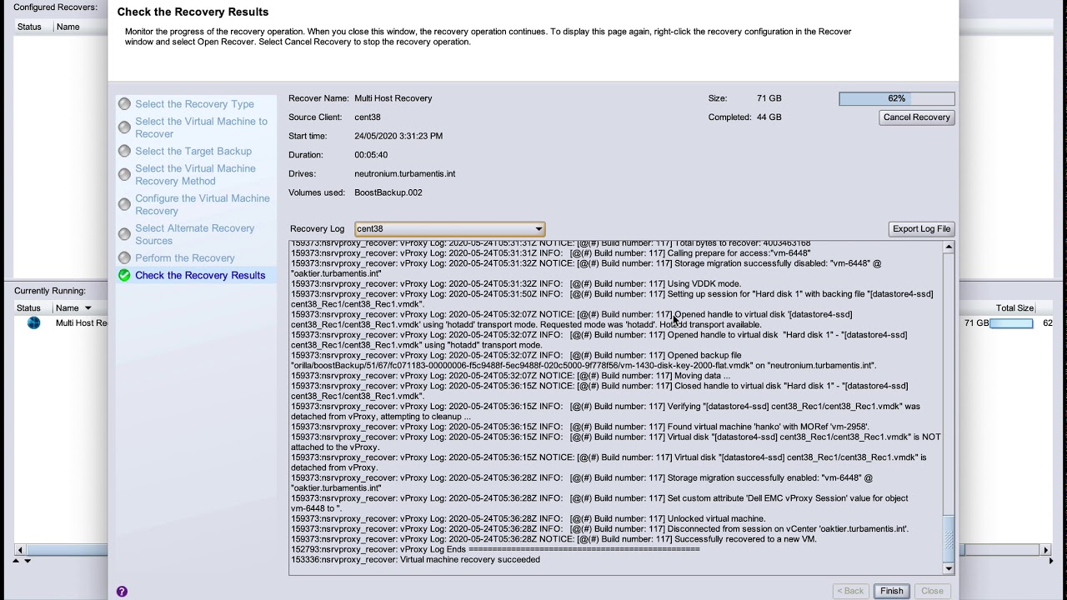Click the recovery log scrollbar up arrow
Screen dimensions: 1067x600
pos(948,247)
